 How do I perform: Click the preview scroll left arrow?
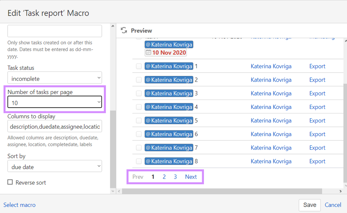[119, 191]
